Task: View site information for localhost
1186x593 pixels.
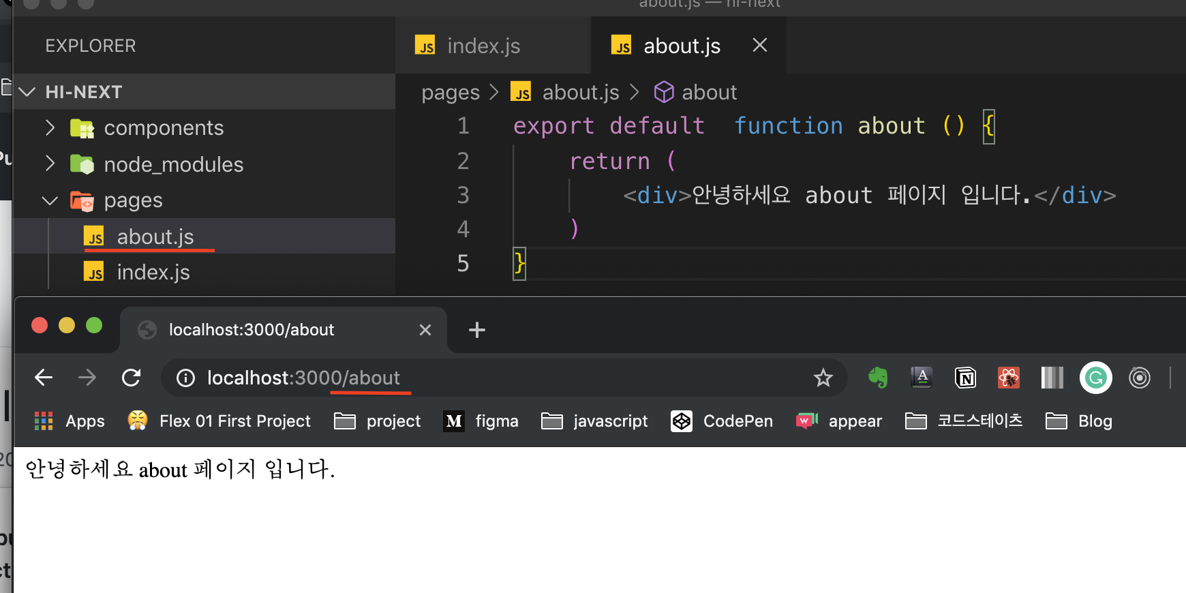Action: (185, 378)
